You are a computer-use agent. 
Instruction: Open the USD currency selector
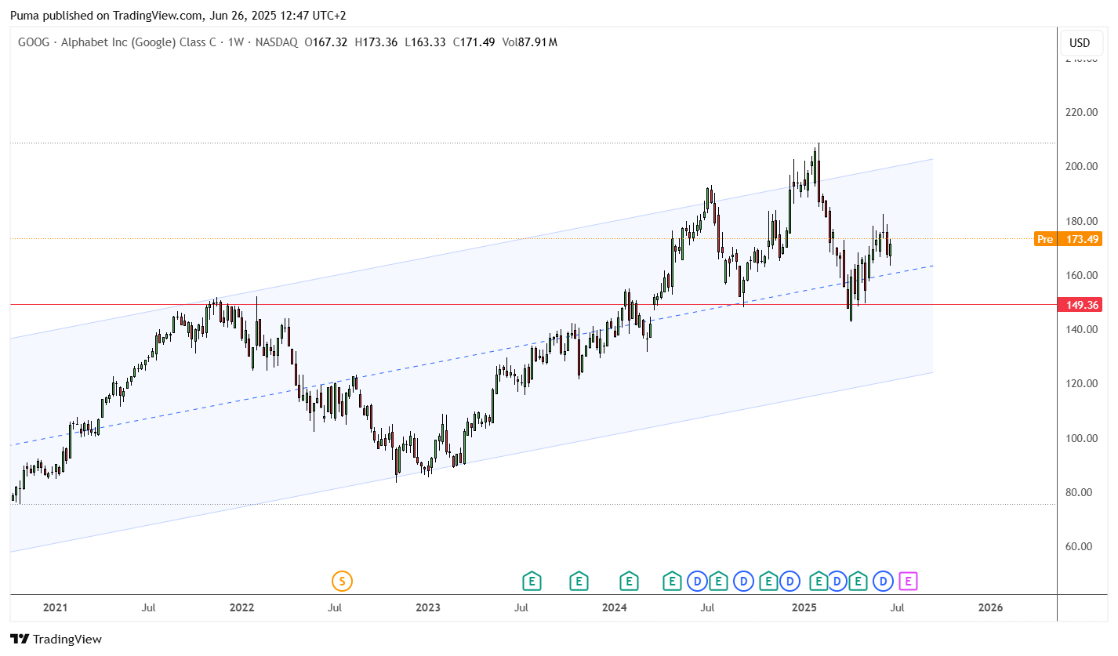tap(1080, 42)
